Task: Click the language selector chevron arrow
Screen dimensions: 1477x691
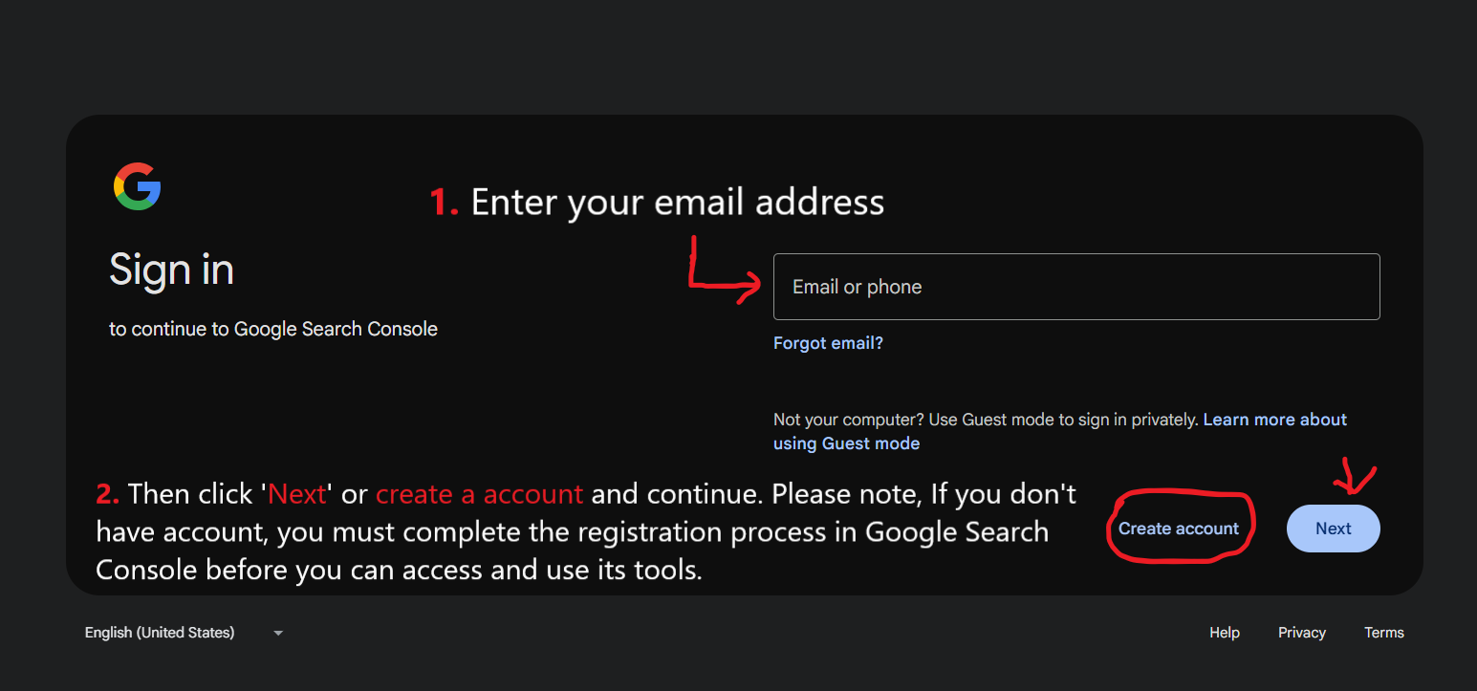Action: 277,632
